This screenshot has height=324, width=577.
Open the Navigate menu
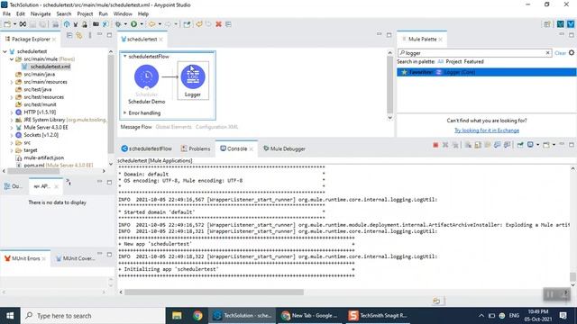pyautogui.click(x=41, y=13)
